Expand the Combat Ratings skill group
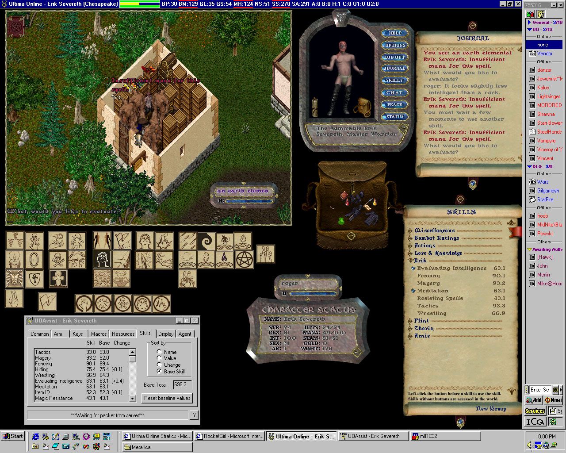566x453 pixels. tap(410, 238)
